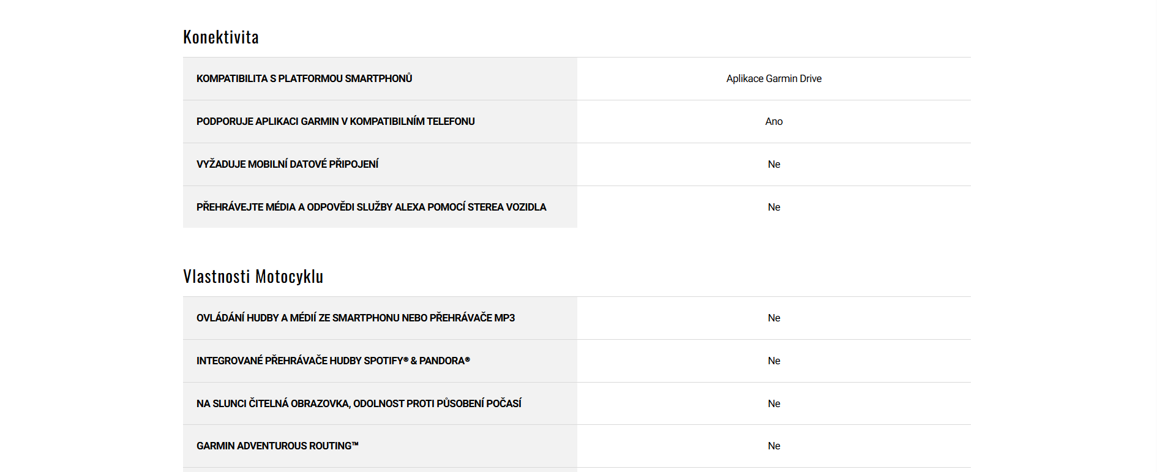This screenshot has width=1157, height=472.
Task: Click the Ne value for čitelná obrazovka
Action: click(774, 403)
